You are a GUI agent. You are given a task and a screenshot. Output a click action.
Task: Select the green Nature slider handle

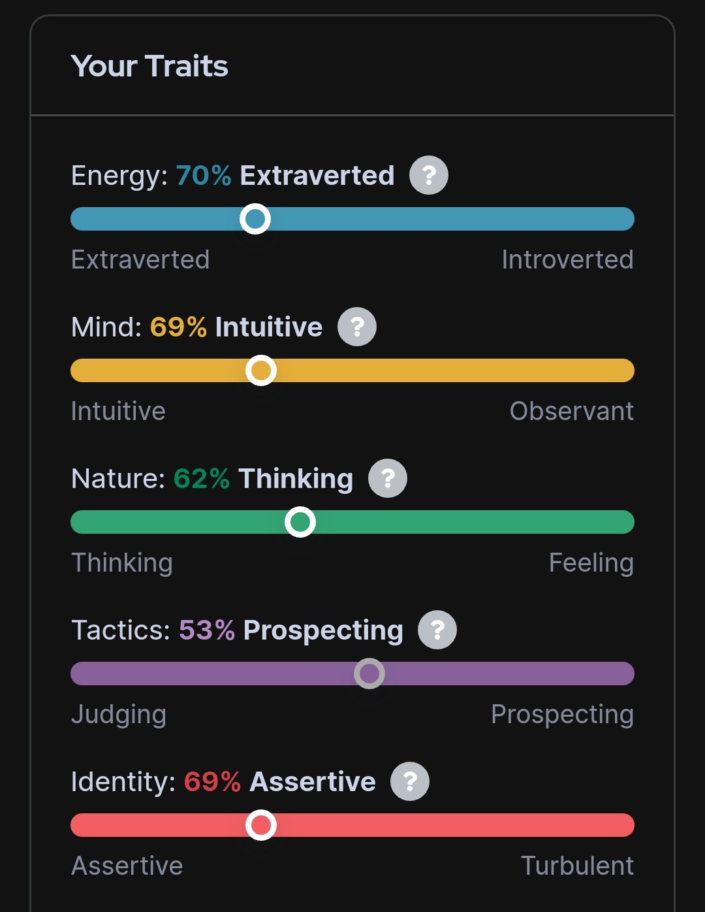300,522
